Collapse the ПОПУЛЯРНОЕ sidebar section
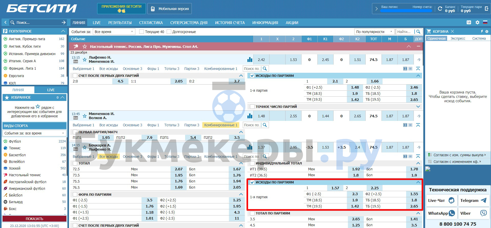The height and width of the screenshot is (228, 491). 63,31
